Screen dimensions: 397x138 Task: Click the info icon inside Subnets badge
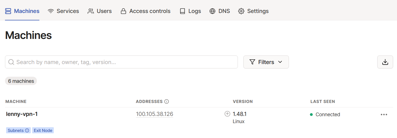coord(27,131)
